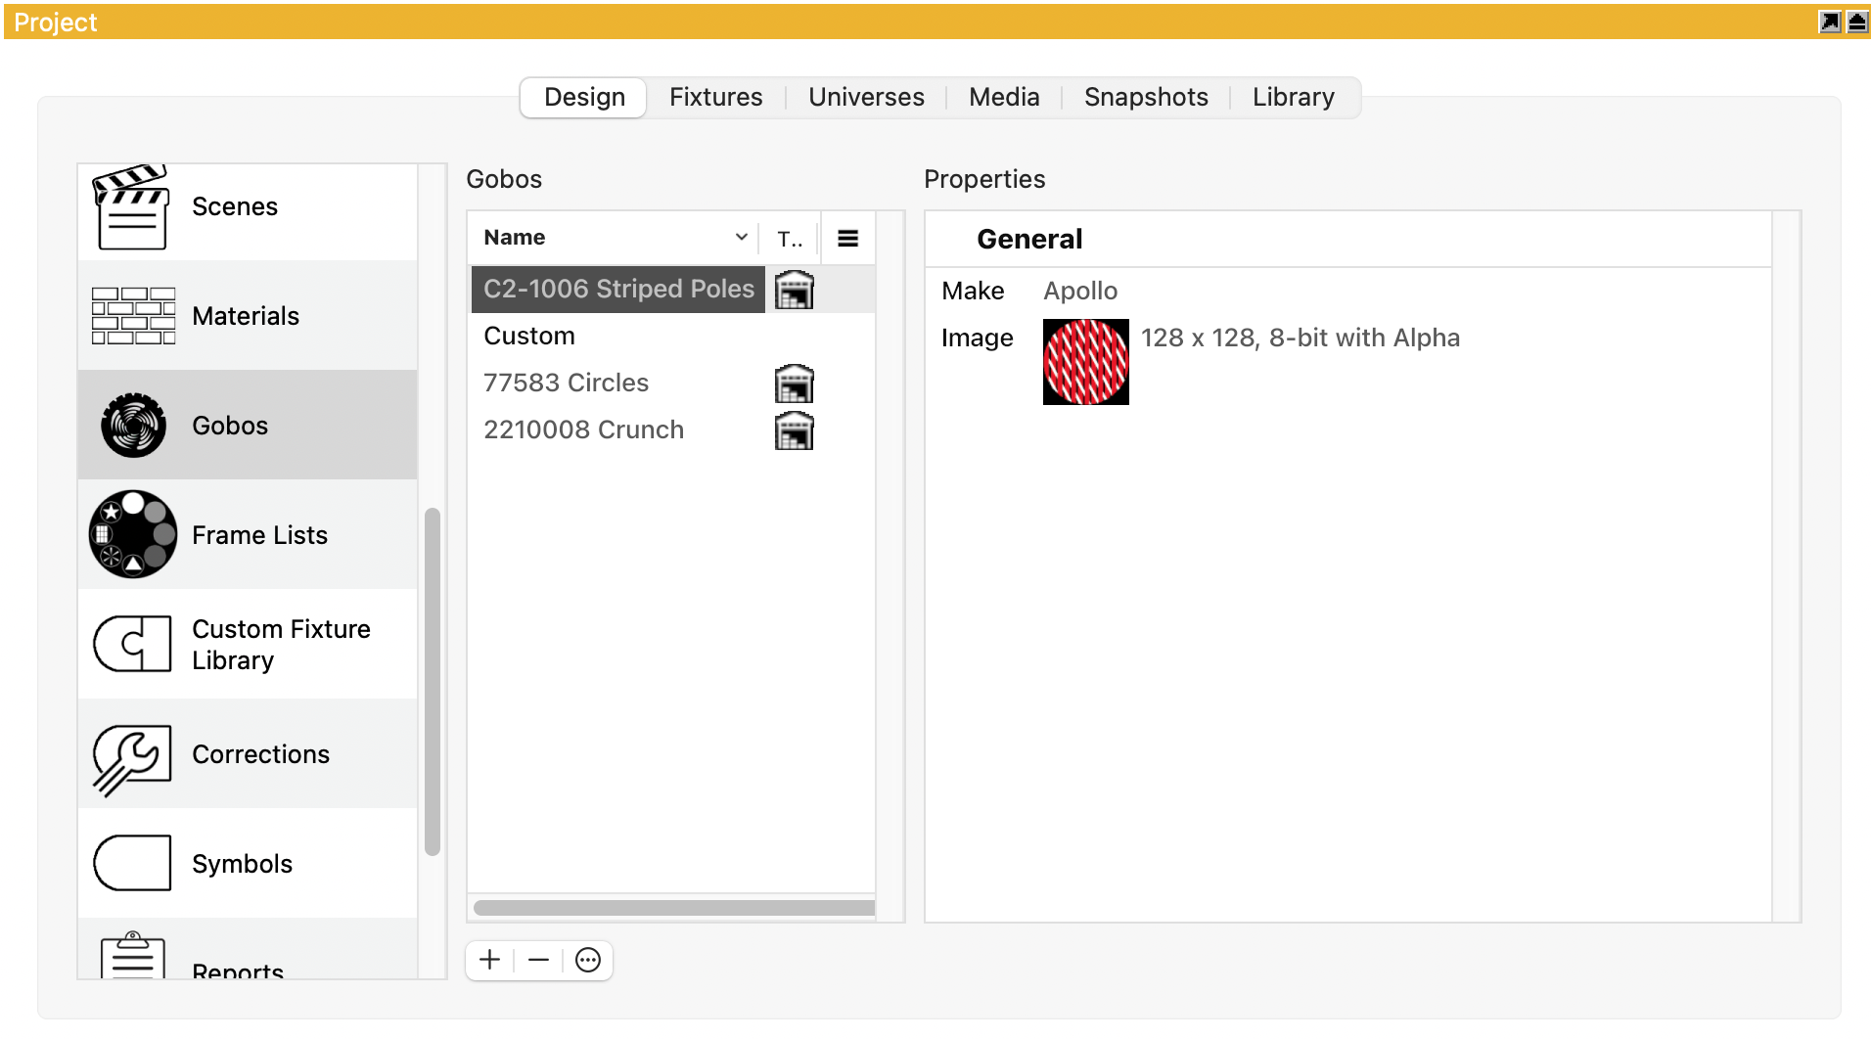Click the plus button to add gobo
The width and height of the screenshot is (1871, 1039).
pyautogui.click(x=490, y=961)
